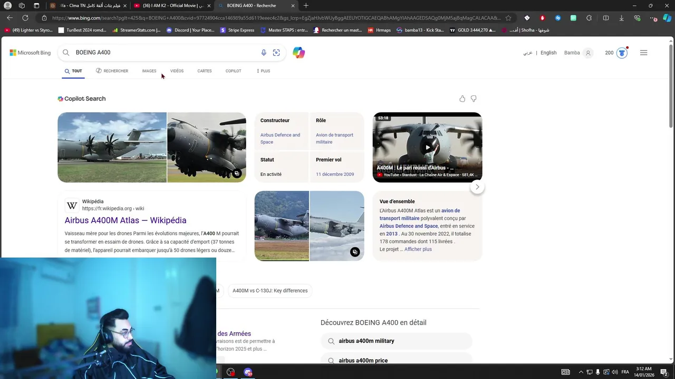
Task: Open Bing hamburger settings menu
Action: 643,53
